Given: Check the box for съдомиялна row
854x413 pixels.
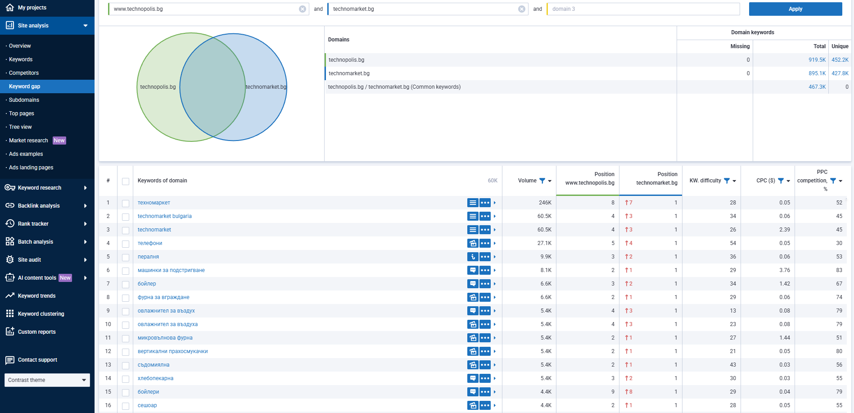Looking at the screenshot, I should 126,366.
